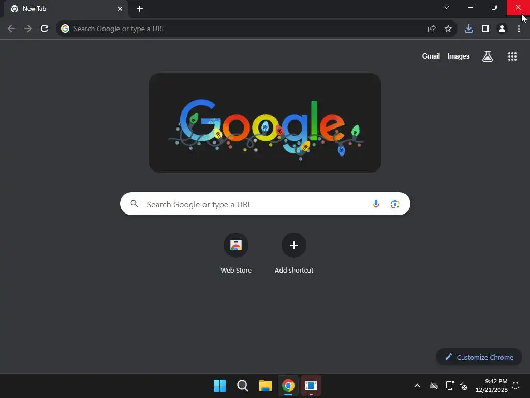Start voice search with the microphone icon
530x398 pixels.
tap(376, 204)
